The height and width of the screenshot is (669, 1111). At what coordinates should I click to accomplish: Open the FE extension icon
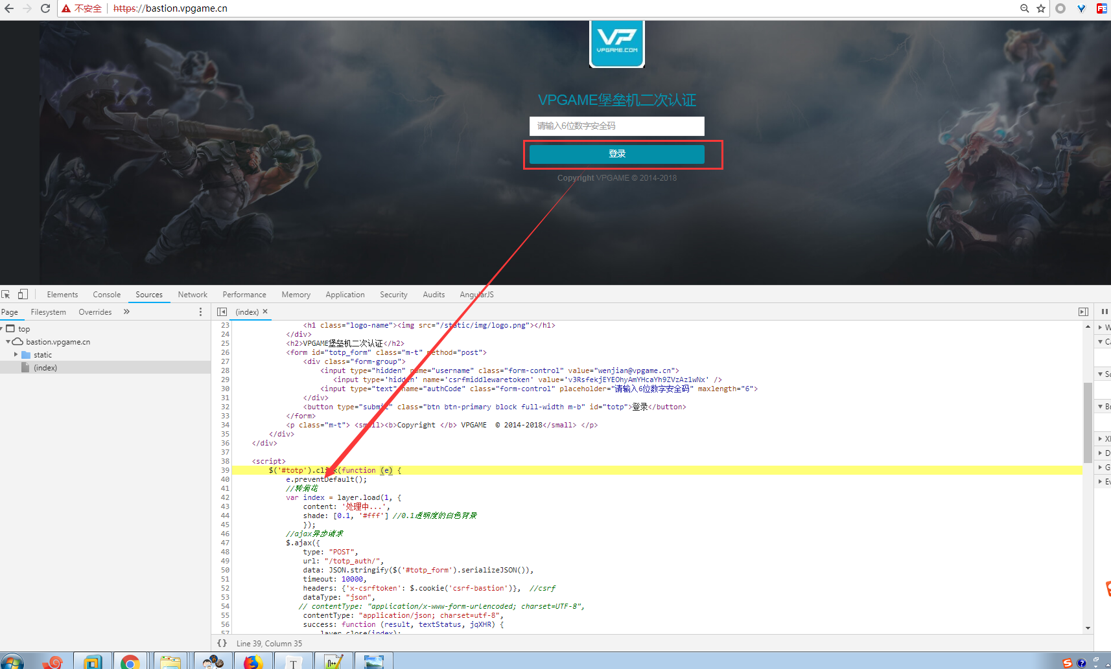(1102, 8)
